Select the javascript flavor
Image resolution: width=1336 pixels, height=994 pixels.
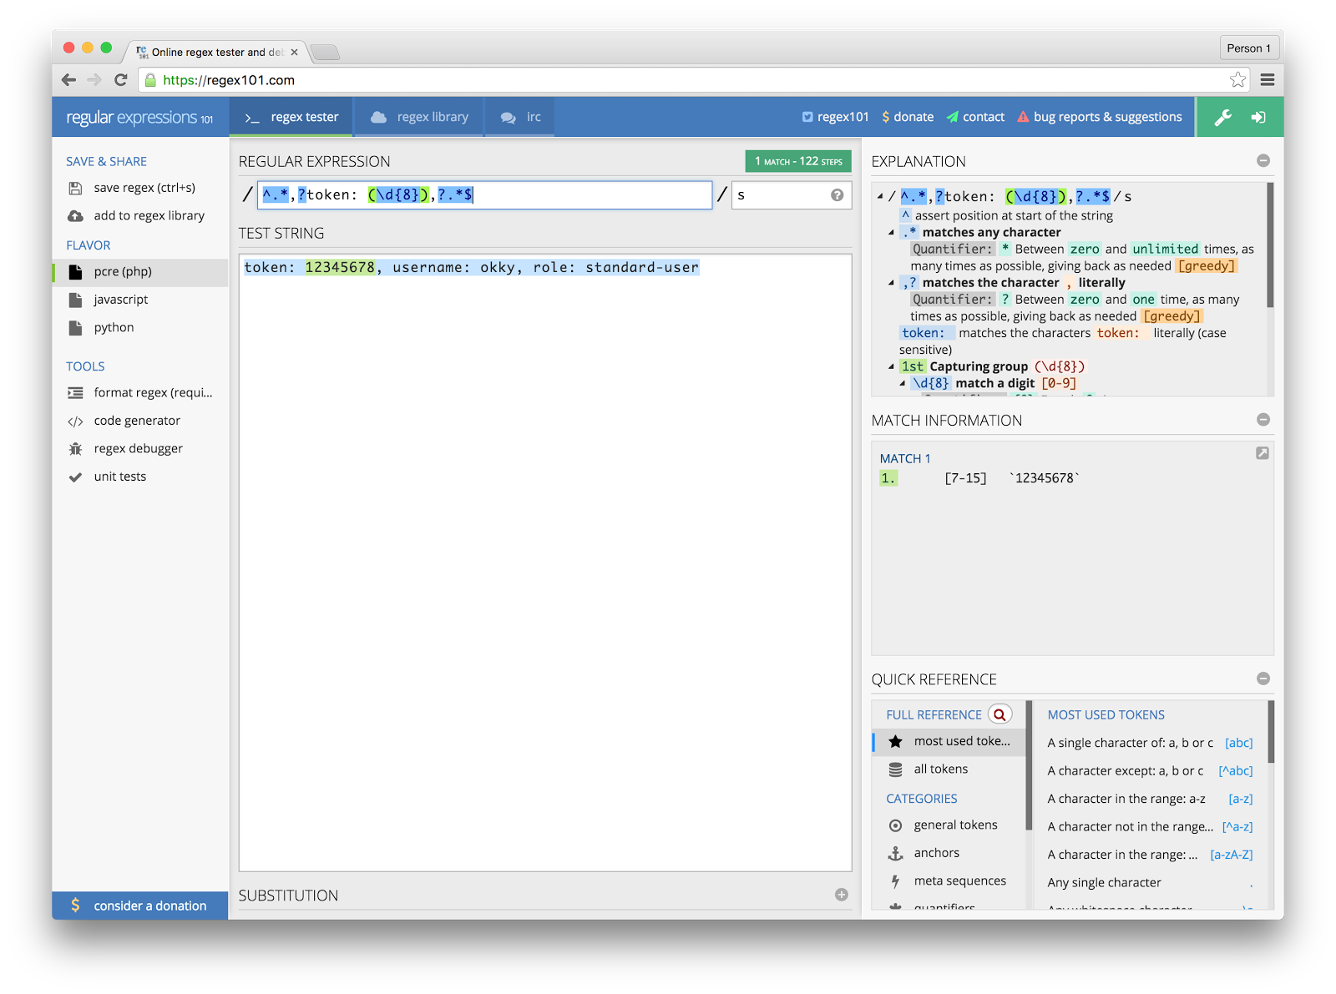[140, 300]
